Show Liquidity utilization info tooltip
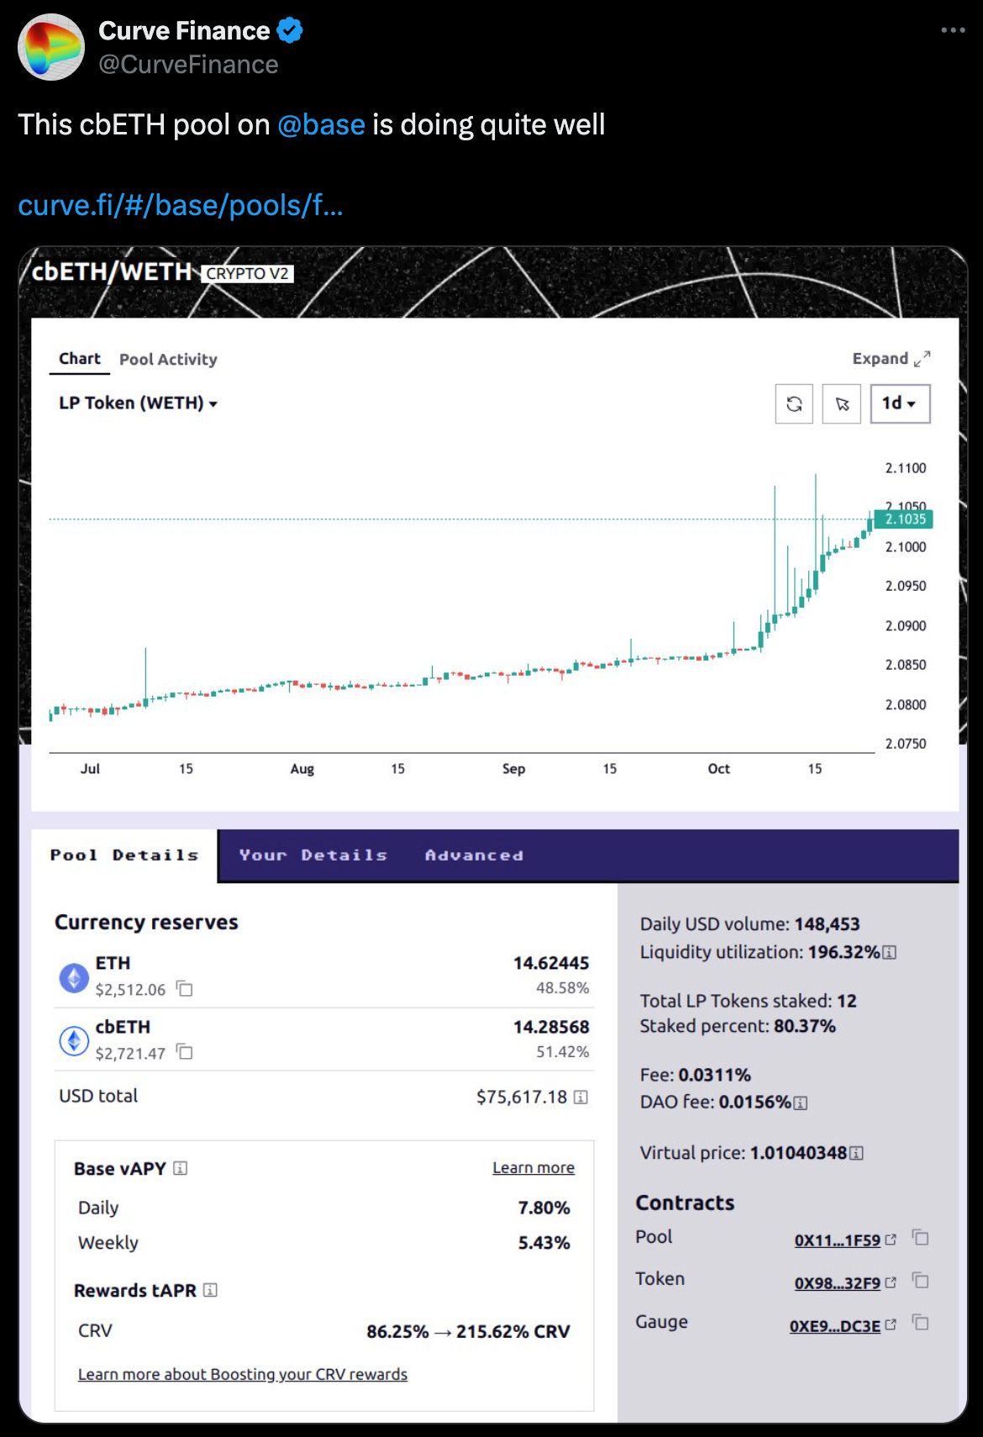983x1437 pixels. coord(890,952)
